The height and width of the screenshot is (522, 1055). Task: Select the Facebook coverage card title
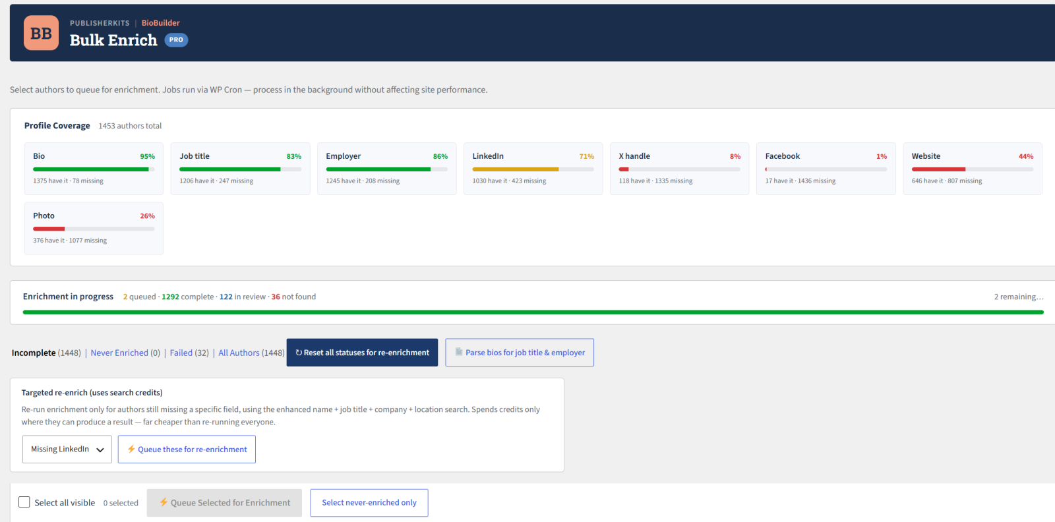(782, 156)
